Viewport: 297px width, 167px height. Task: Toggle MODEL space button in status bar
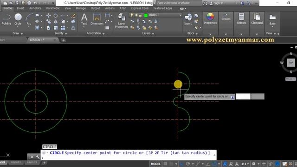[x=155, y=164]
